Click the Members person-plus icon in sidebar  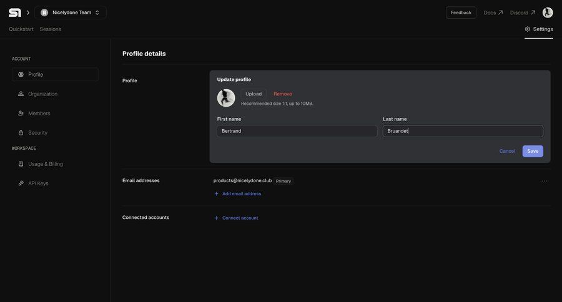coord(21,113)
